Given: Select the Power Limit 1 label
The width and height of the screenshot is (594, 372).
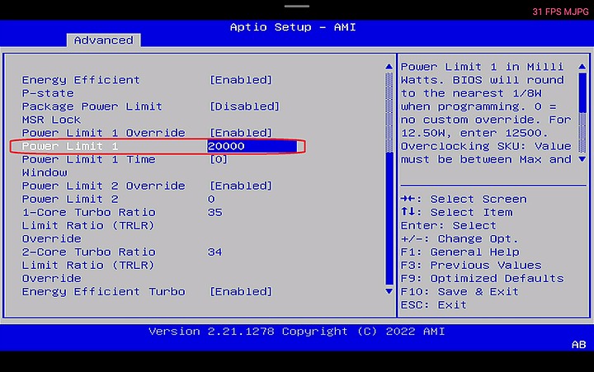Looking at the screenshot, I should (69, 146).
